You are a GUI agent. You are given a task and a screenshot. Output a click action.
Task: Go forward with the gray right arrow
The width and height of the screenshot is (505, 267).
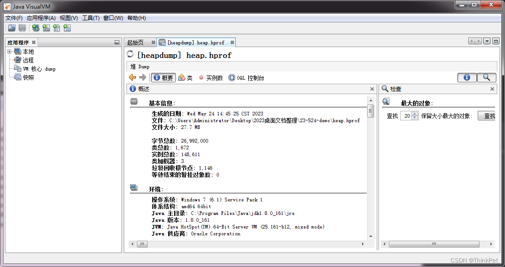pos(143,77)
